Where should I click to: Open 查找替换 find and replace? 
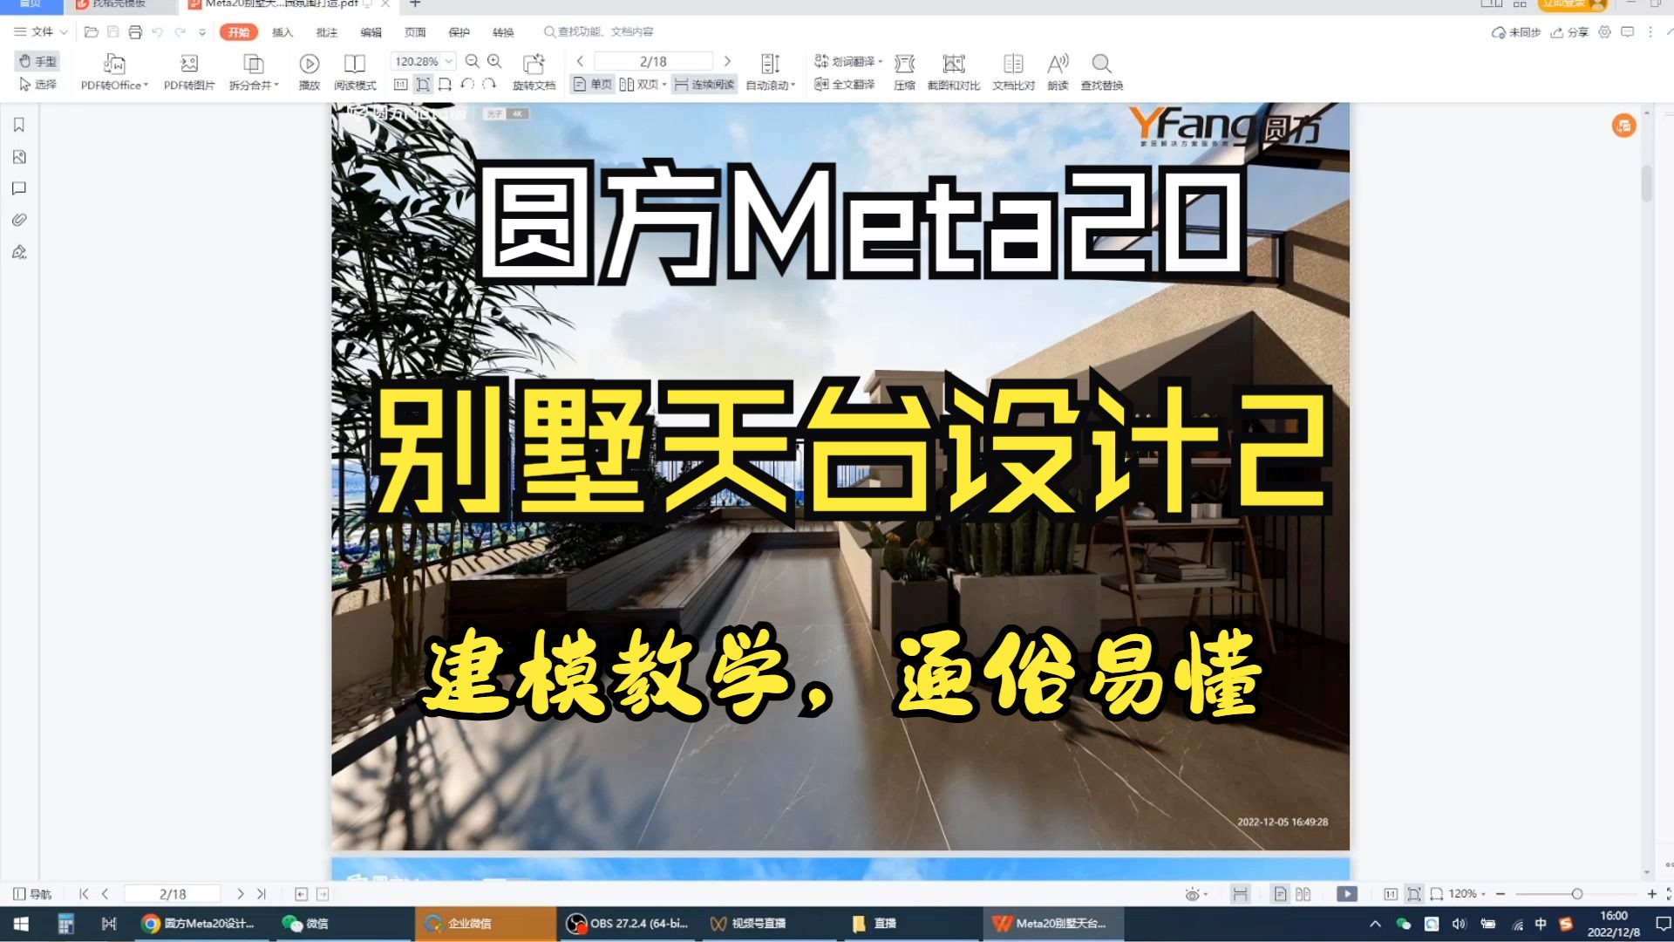coord(1102,72)
